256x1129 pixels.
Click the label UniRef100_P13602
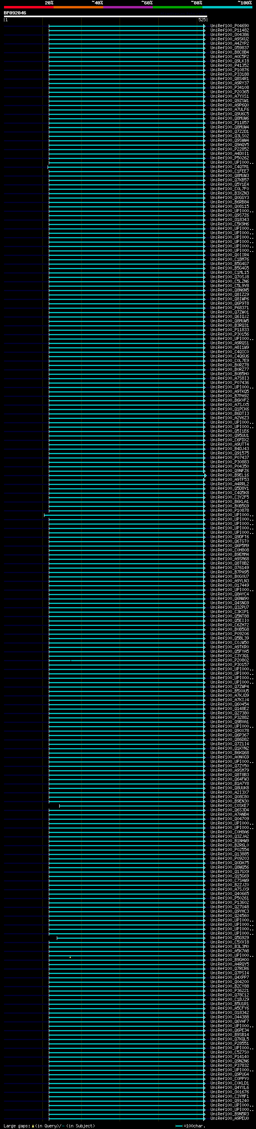[x=230, y=902]
